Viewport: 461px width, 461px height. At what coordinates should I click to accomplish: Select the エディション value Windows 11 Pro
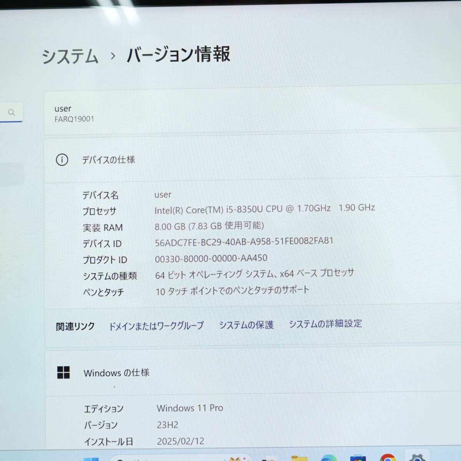coord(190,408)
